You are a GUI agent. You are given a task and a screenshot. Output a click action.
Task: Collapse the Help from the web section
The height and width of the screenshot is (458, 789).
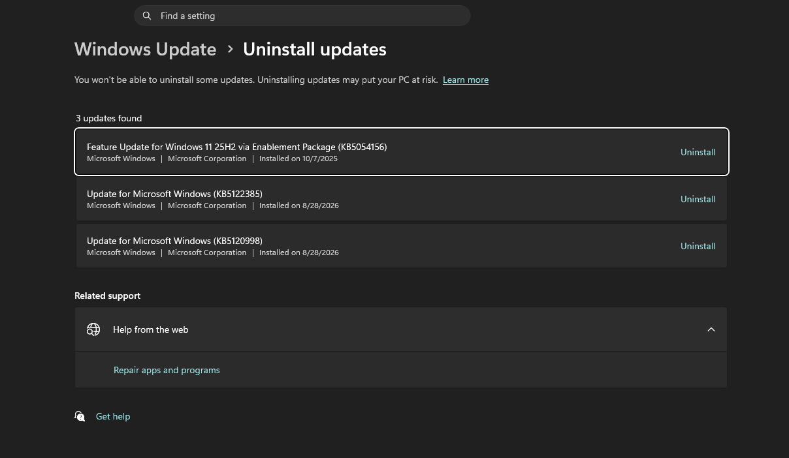click(711, 329)
